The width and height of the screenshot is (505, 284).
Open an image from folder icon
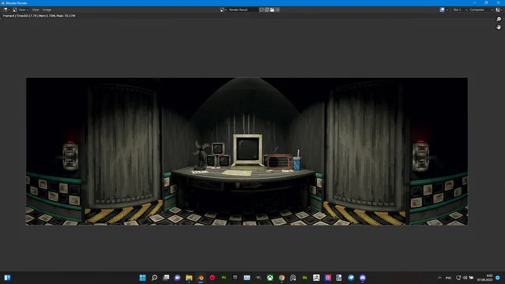(x=272, y=10)
